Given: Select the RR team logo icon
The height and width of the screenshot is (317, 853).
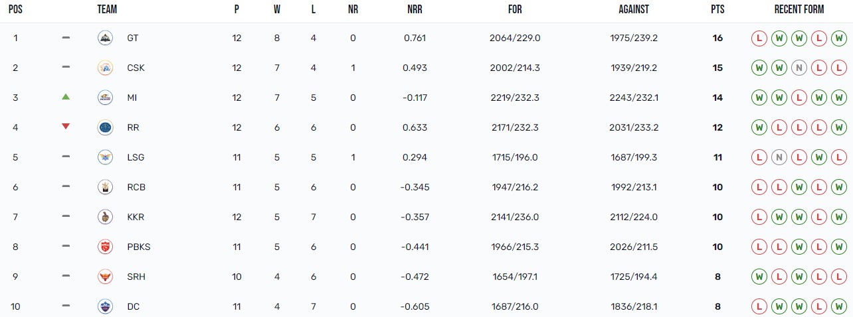Looking at the screenshot, I should 105,127.
